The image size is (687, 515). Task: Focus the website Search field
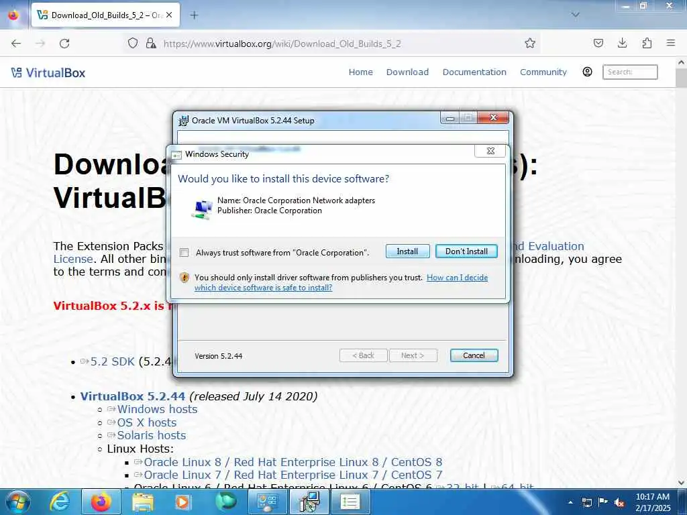(x=630, y=72)
